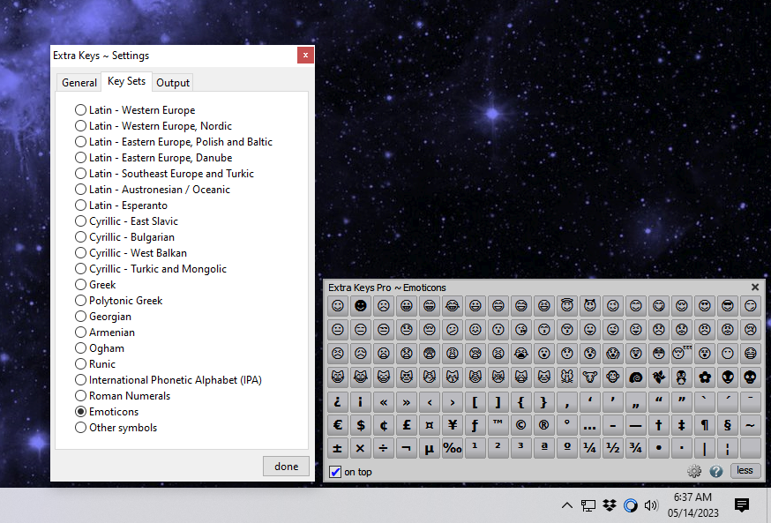Insert the snail shell emoticon
Screen dimensions: 771x523
[636, 377]
